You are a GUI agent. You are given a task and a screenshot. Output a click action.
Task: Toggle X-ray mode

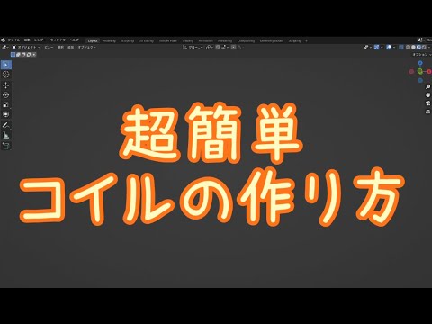[401, 48]
